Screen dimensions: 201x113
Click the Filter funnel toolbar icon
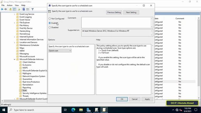coord(32,9)
